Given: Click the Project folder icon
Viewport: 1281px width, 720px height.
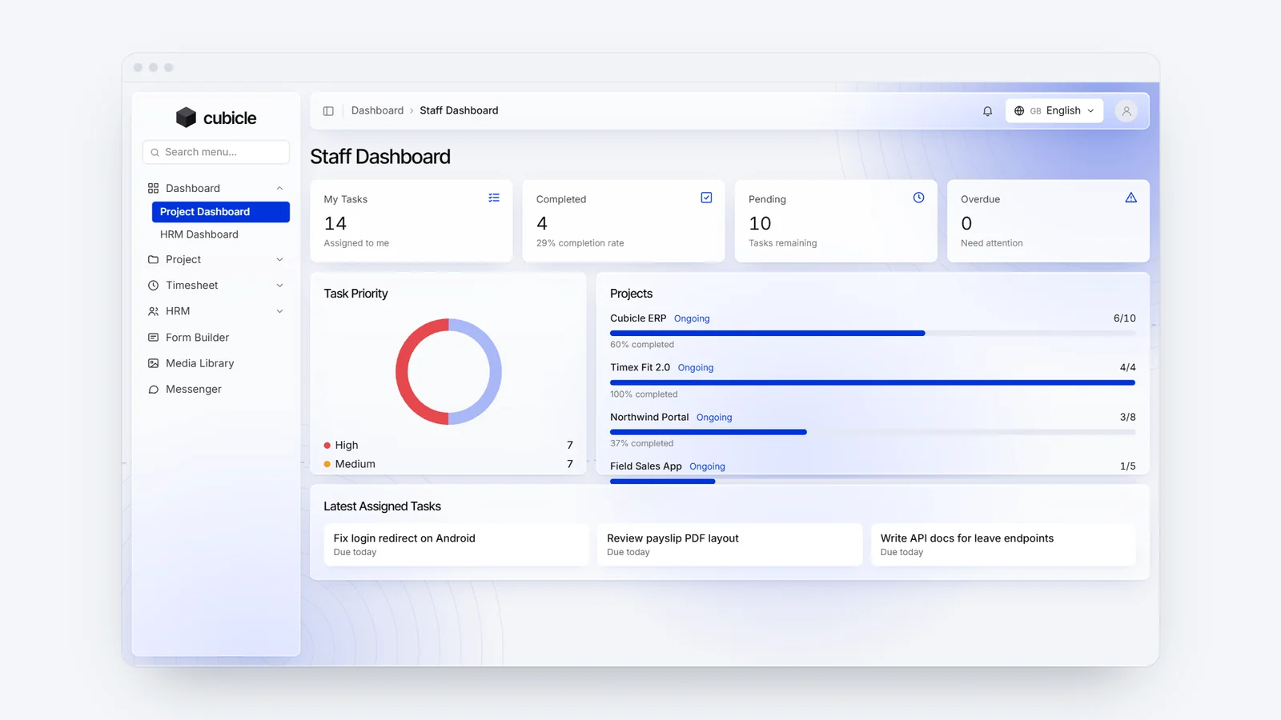Looking at the screenshot, I should 153,260.
